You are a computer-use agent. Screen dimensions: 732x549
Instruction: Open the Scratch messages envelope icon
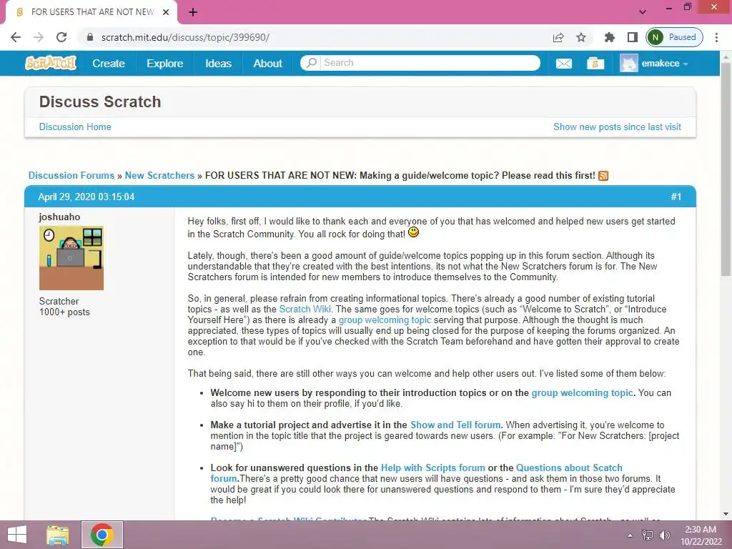point(563,64)
